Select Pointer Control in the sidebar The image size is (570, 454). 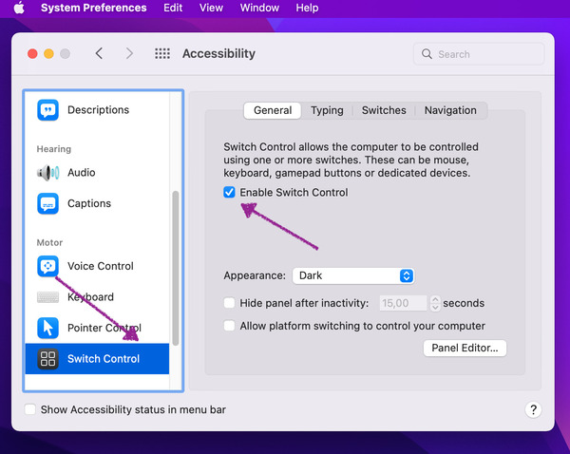(x=97, y=328)
